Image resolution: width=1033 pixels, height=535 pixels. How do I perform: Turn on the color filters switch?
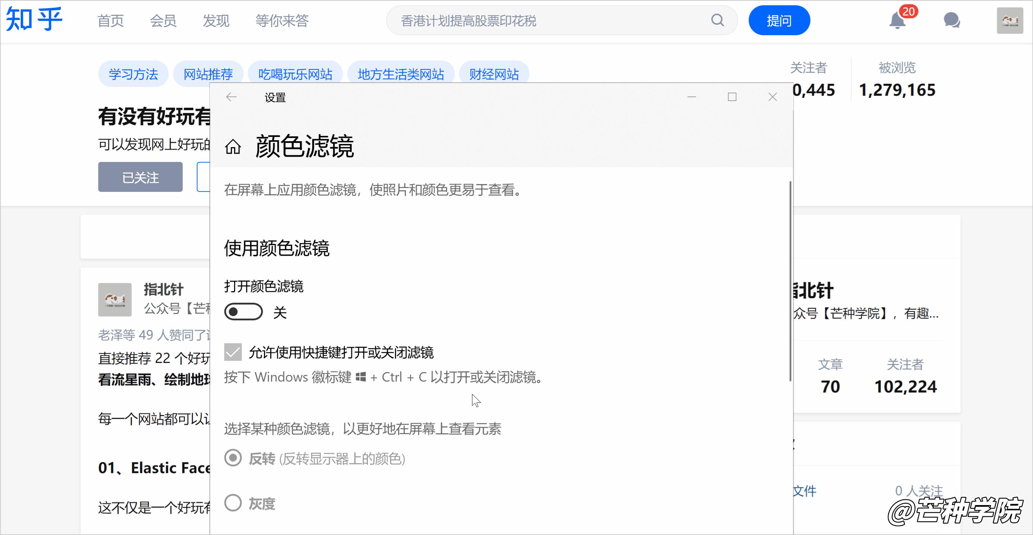coord(244,311)
